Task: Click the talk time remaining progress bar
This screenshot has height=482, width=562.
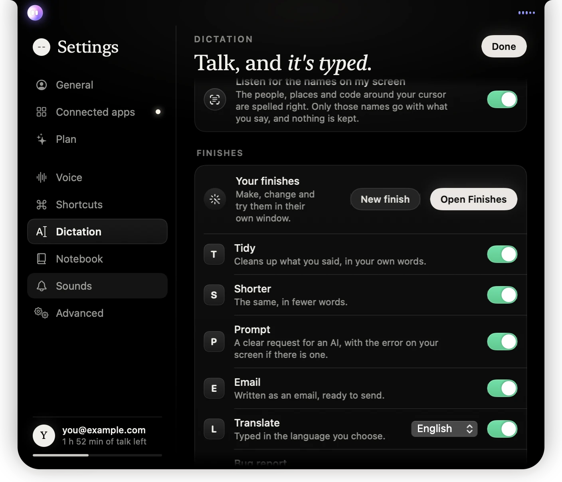Action: coord(97,455)
